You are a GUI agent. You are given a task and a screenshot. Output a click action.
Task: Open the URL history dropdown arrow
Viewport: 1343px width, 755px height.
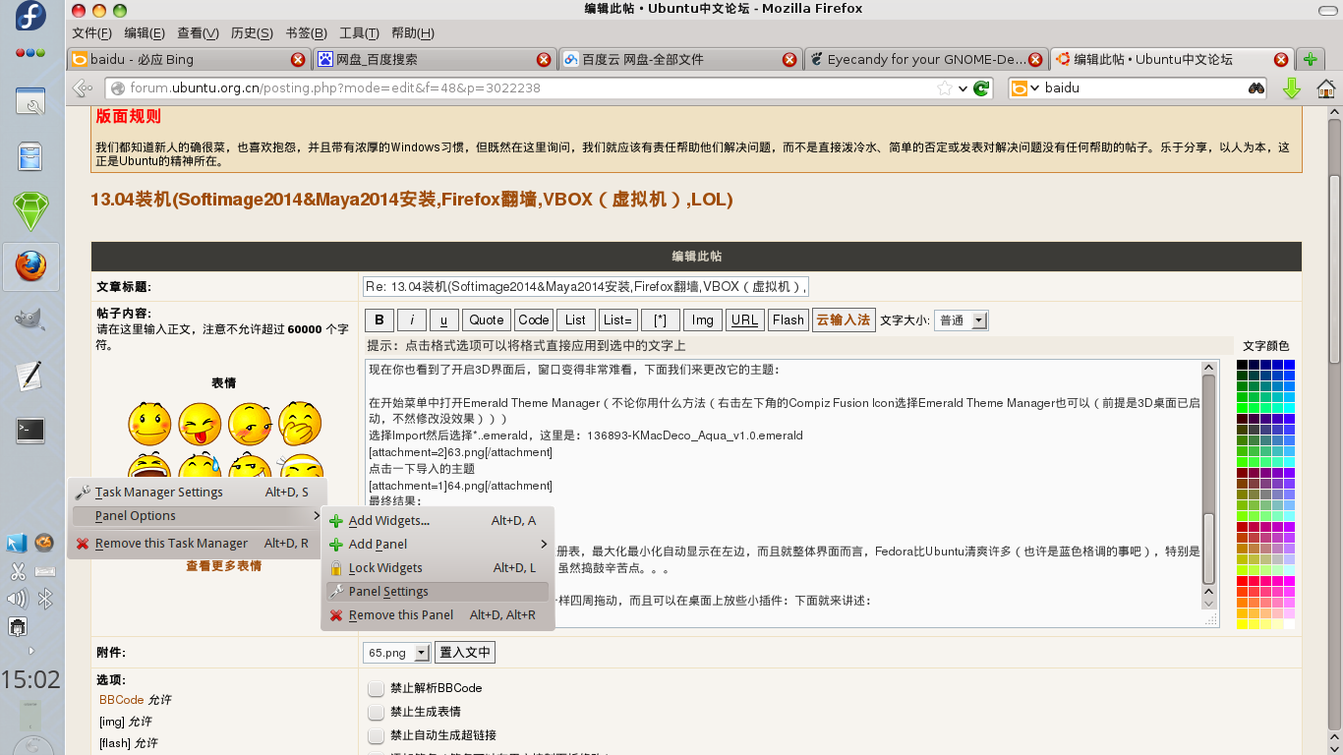[962, 88]
